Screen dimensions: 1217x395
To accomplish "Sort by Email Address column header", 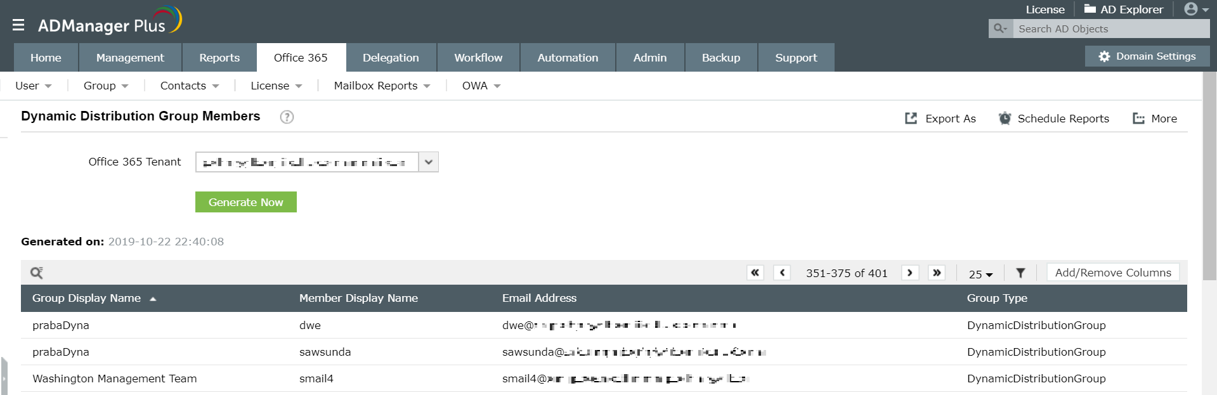I will (x=539, y=298).
